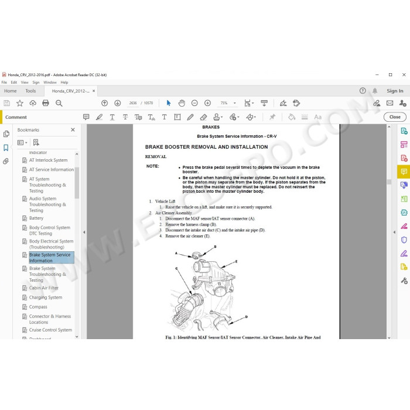Select the sticky note comment tool
Viewport: 410px width, 410px height.
tap(86, 117)
